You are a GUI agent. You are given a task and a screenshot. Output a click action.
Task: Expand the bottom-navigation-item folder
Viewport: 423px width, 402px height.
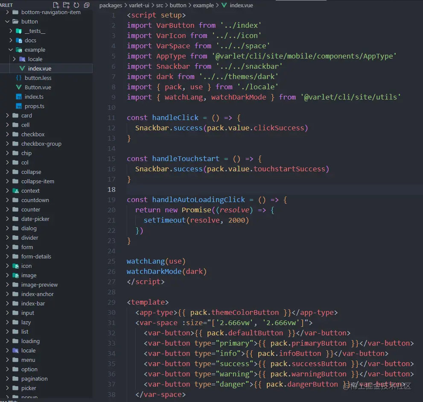pyautogui.click(x=7, y=12)
